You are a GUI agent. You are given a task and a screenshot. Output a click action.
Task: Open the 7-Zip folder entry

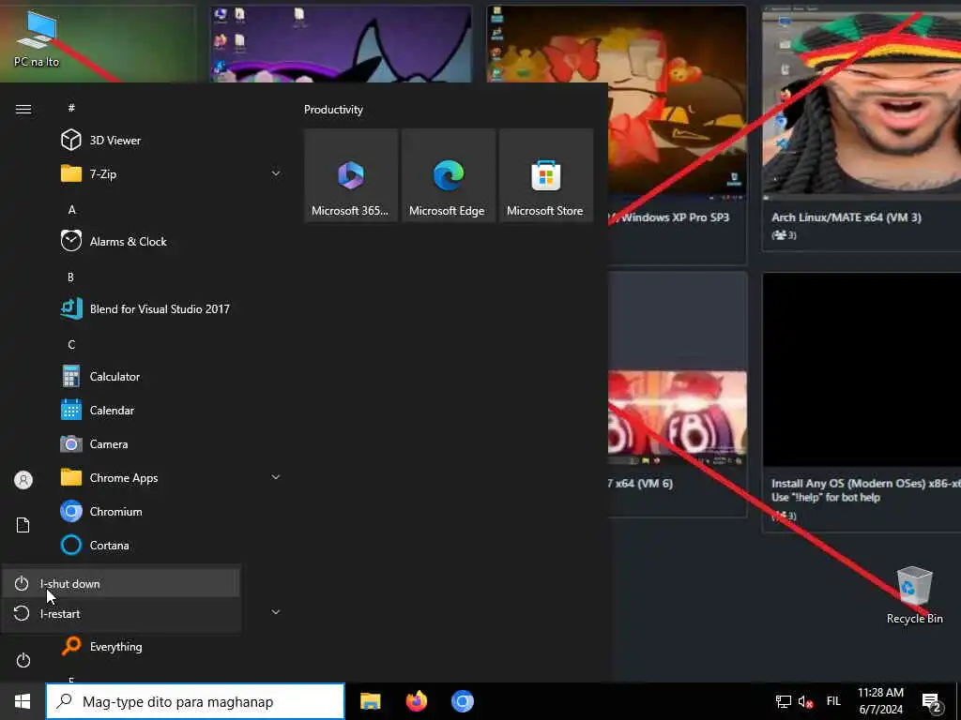coord(172,173)
